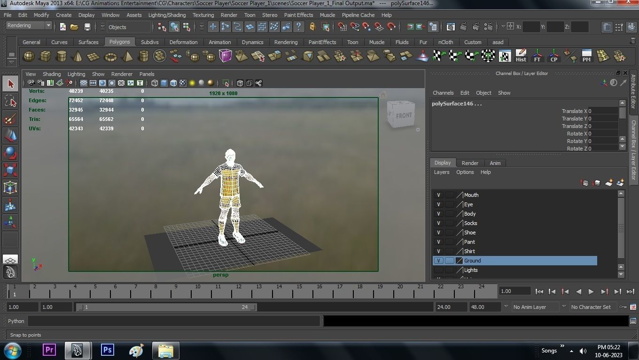
Task: Open Photoshop from the Windows taskbar
Action: point(108,350)
